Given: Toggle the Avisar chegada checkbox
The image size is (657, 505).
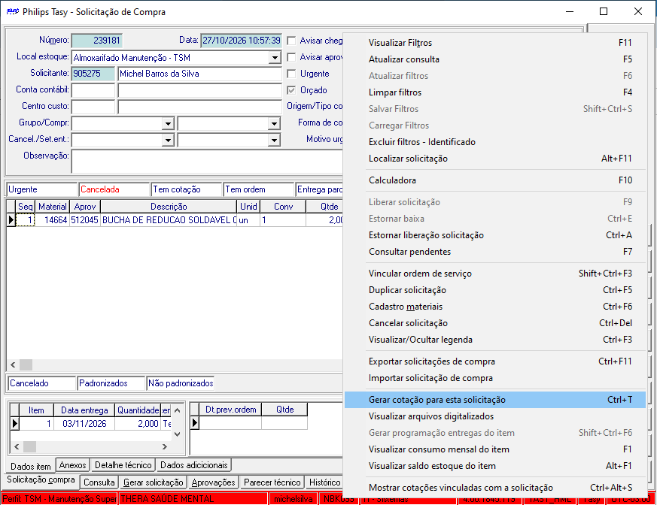Looking at the screenshot, I should pyautogui.click(x=292, y=41).
